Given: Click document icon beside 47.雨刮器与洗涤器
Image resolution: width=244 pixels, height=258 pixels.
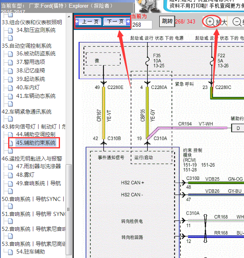Looking at the screenshot, I should coord(11,167).
